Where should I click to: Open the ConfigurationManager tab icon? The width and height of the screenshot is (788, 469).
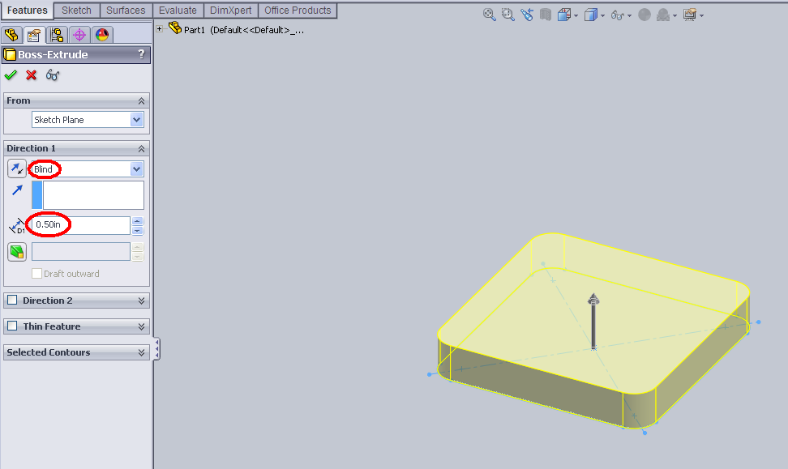click(57, 35)
